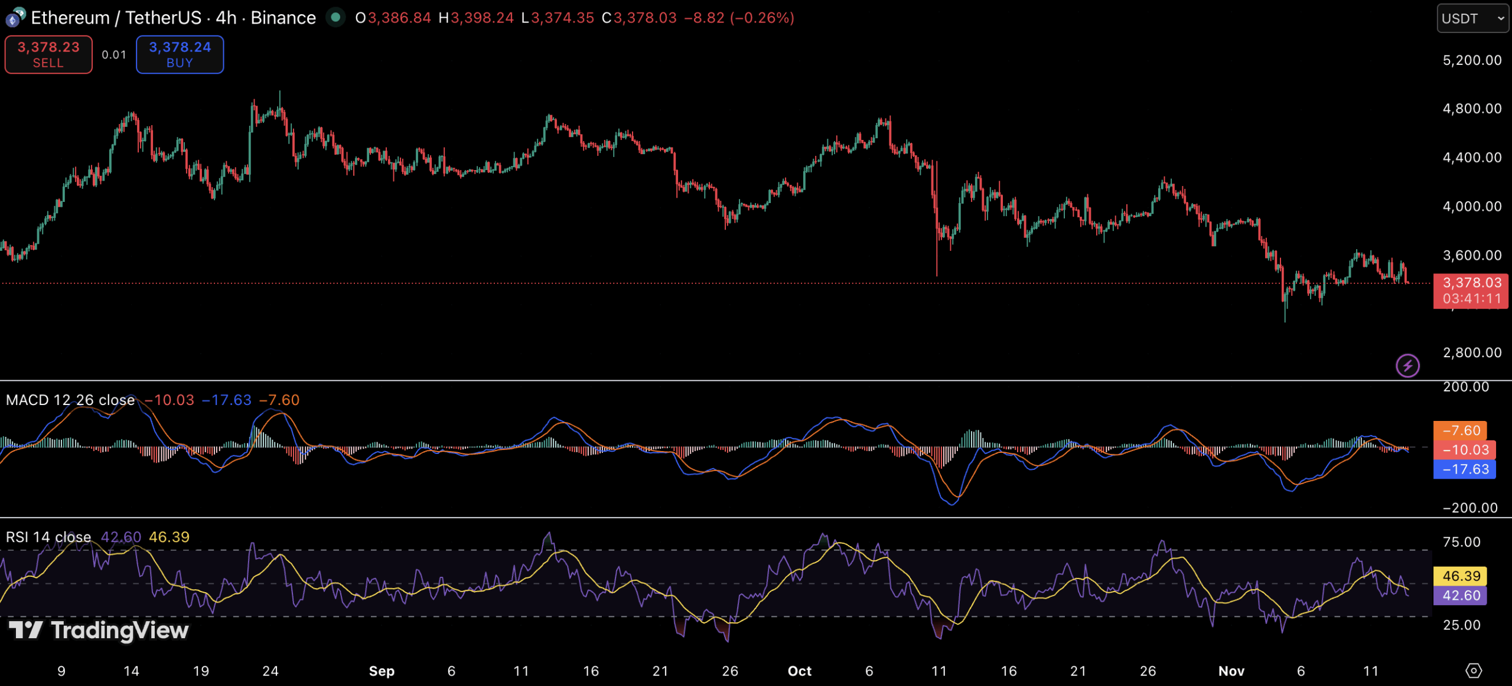Click the 4,000.00 price scale label
This screenshot has height=686, width=1512.
click(1471, 207)
